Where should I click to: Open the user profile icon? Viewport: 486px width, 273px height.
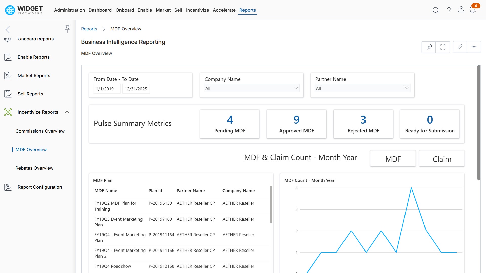461,10
